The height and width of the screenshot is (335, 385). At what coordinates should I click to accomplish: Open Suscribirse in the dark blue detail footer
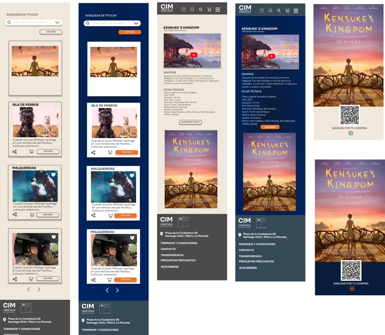(x=248, y=268)
